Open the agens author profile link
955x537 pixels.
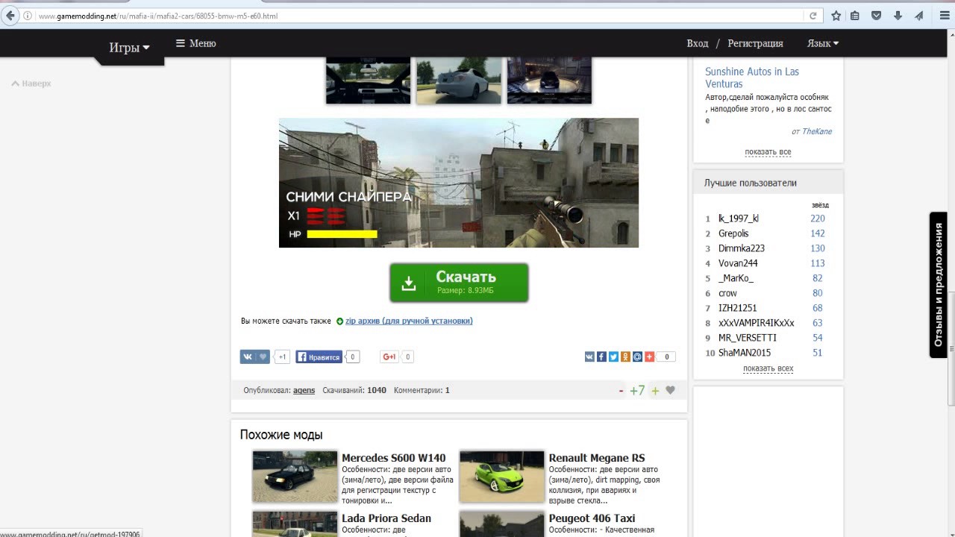tap(304, 390)
